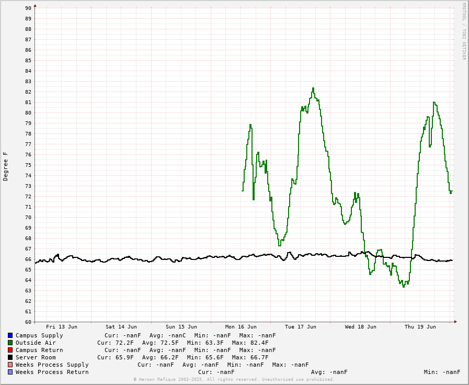
Task: Select the pink Weeks Process Supply swatch
Action: 10,365
